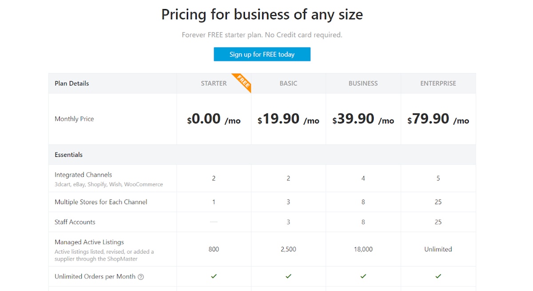This screenshot has height=291, width=533.
Task: Select the ENTERPRISE plan column header
Action: pos(438,83)
